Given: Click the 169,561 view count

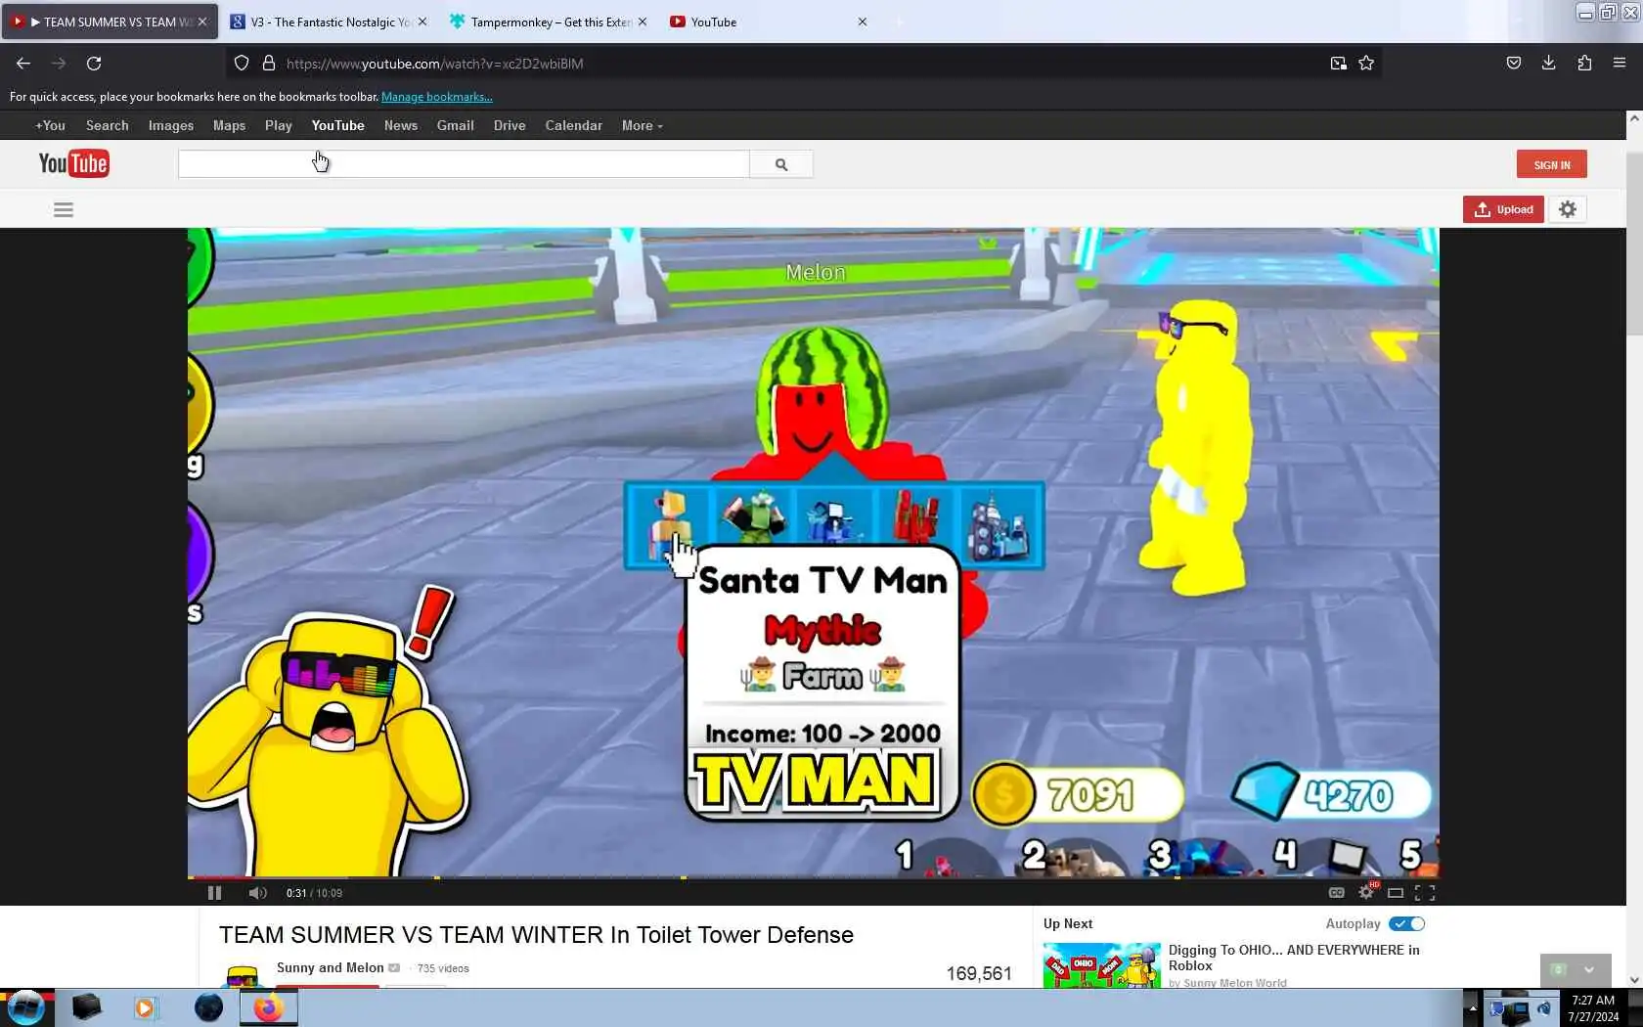Looking at the screenshot, I should 979,974.
